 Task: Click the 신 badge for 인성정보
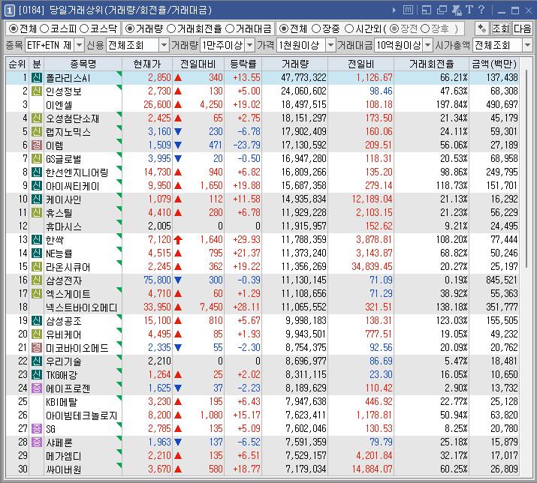point(37,91)
